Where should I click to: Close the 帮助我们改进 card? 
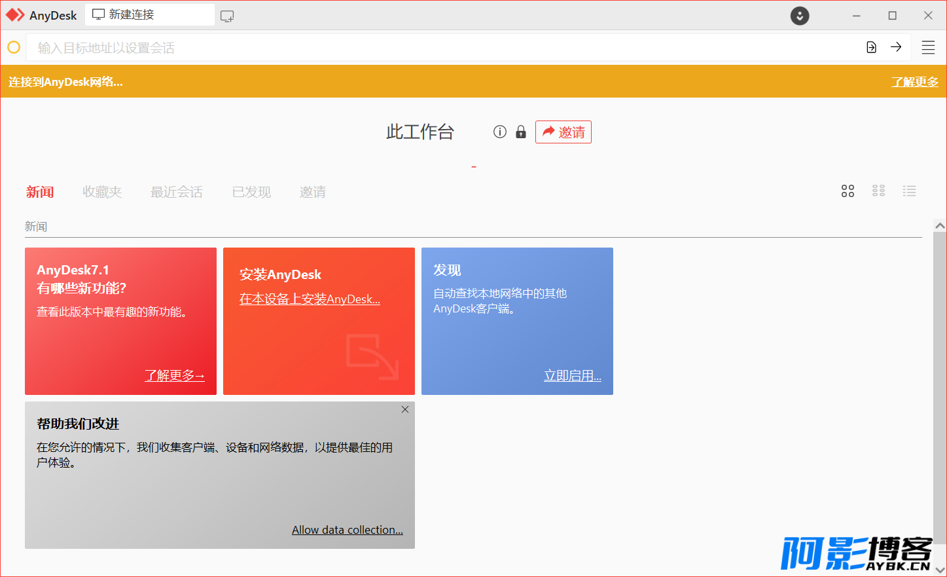click(x=405, y=409)
